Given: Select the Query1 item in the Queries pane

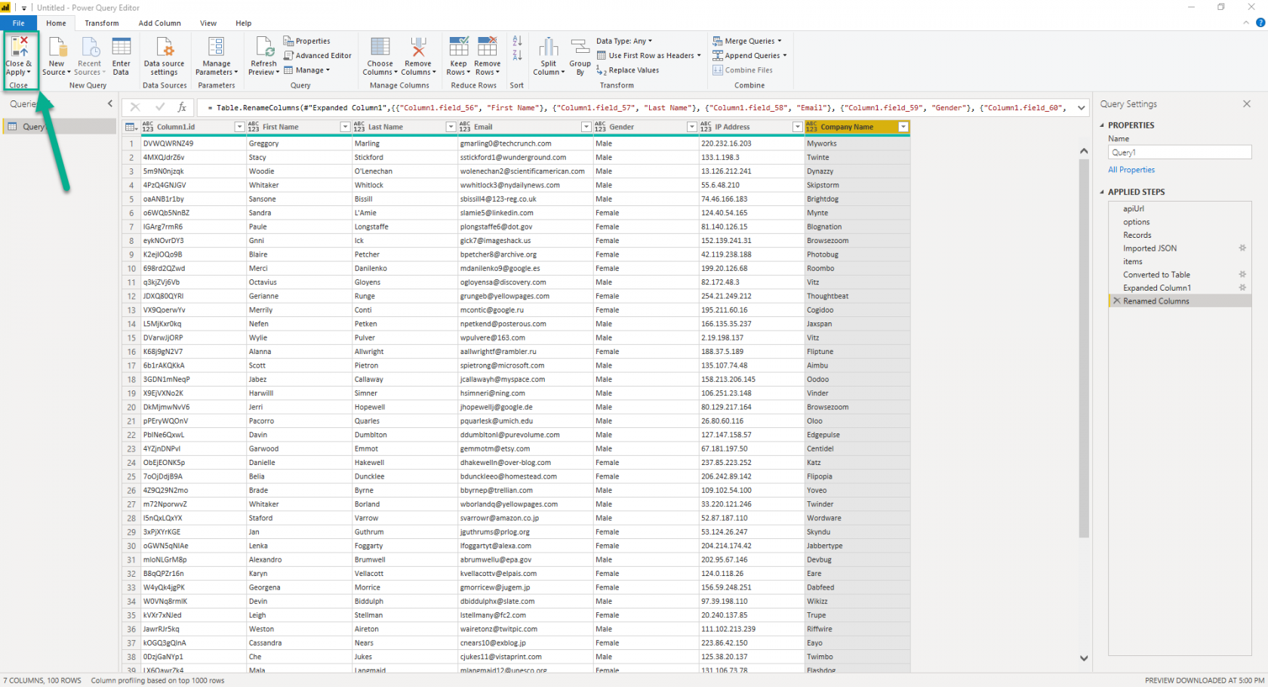Looking at the screenshot, I should 60,126.
